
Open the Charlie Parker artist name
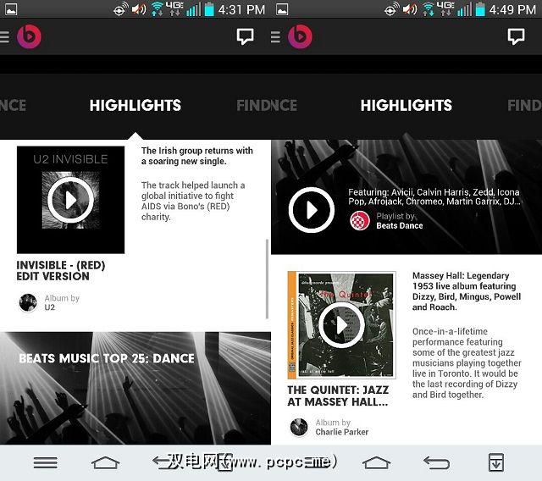[342, 432]
